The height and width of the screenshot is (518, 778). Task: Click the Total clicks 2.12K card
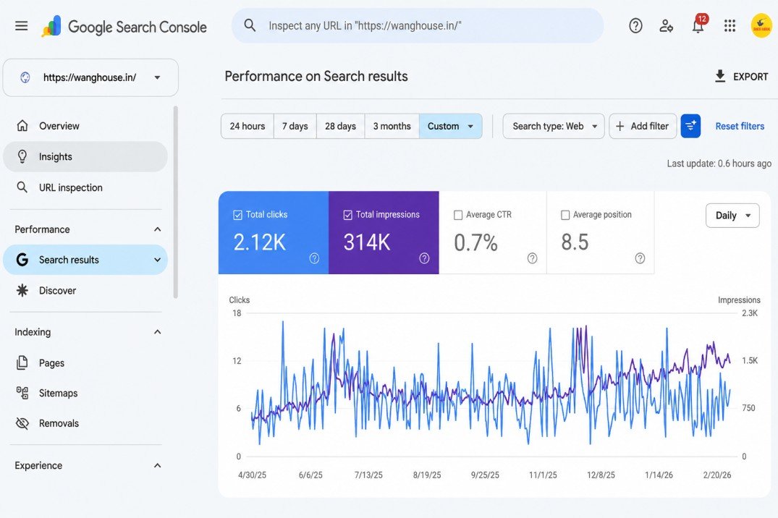274,233
